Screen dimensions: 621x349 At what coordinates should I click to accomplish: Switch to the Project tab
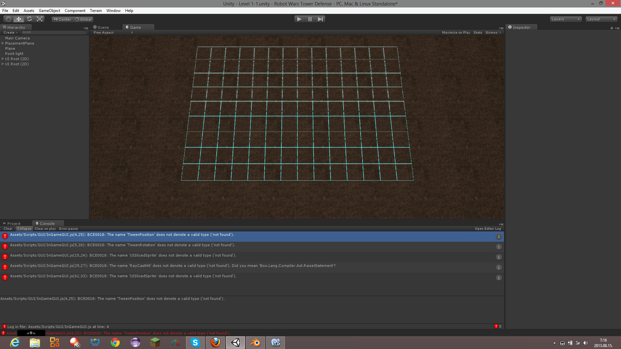(x=12, y=224)
